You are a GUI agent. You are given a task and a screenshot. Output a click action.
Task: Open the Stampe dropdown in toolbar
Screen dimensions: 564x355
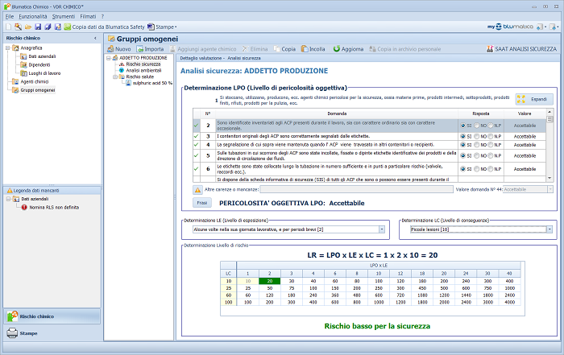pos(166,27)
